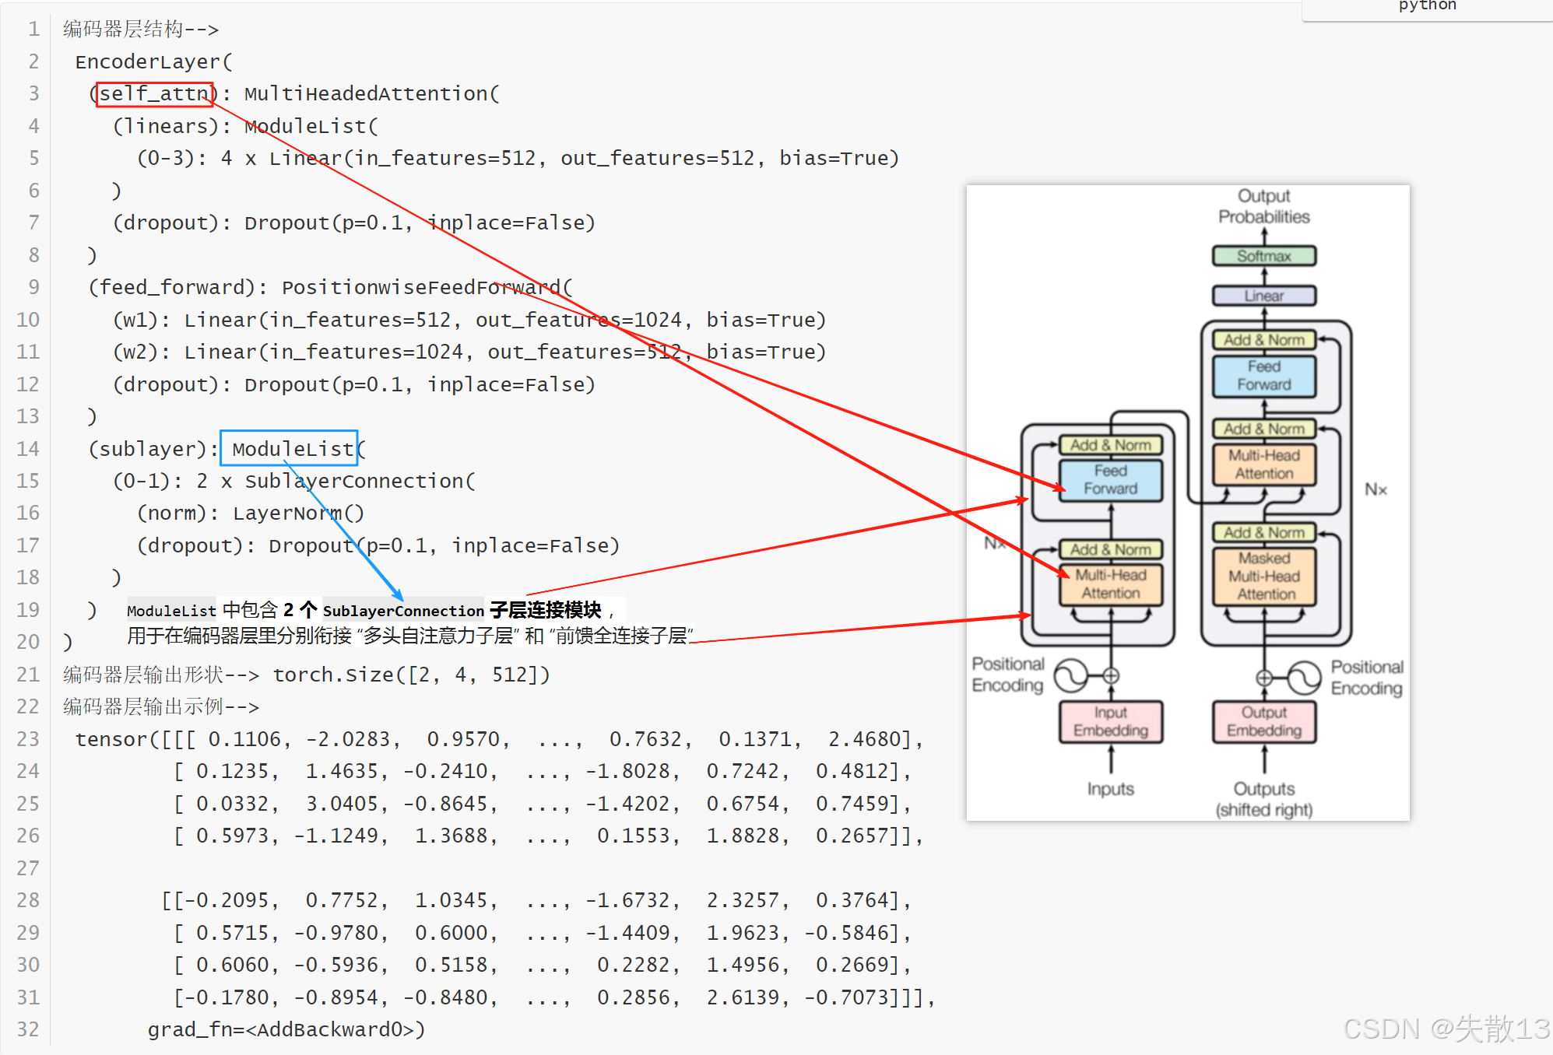Click the Softmax block in diagram
The width and height of the screenshot is (1553, 1055).
pyautogui.click(x=1264, y=256)
